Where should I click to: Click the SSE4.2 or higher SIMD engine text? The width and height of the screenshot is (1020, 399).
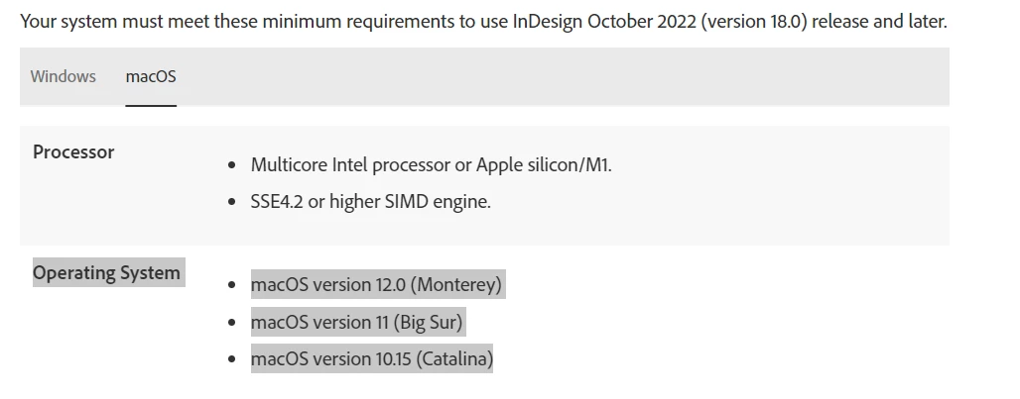371,202
